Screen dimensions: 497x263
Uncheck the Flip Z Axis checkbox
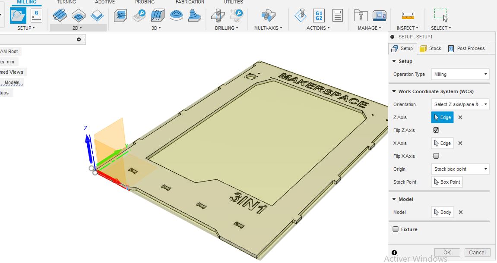click(x=436, y=130)
